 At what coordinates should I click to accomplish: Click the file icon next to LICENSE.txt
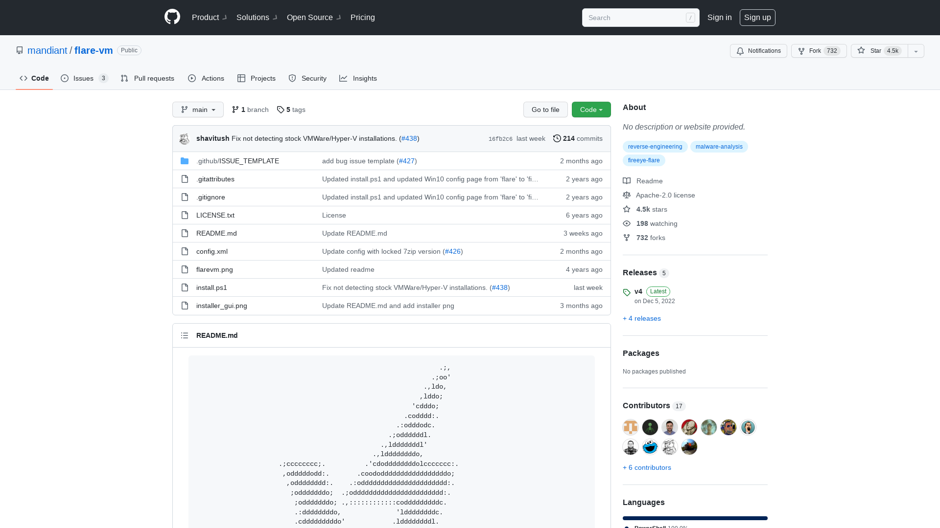(x=185, y=215)
